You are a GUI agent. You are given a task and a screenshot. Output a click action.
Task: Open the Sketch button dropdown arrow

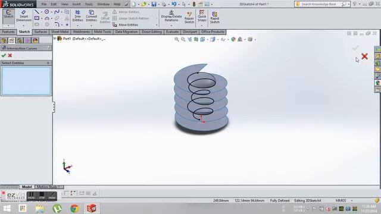tap(8, 26)
